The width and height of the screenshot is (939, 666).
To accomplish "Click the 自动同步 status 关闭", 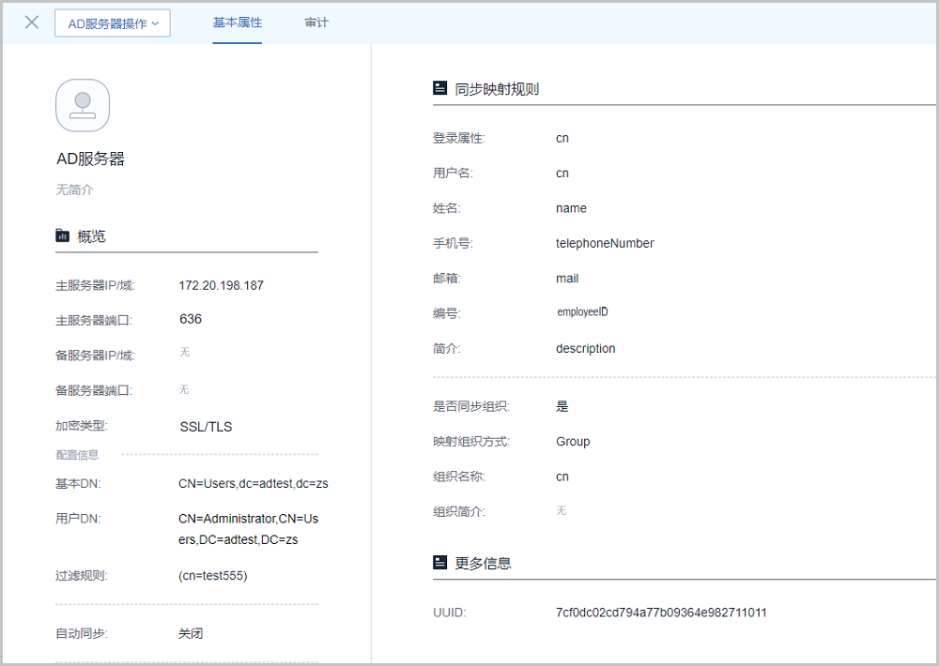I will point(191,634).
